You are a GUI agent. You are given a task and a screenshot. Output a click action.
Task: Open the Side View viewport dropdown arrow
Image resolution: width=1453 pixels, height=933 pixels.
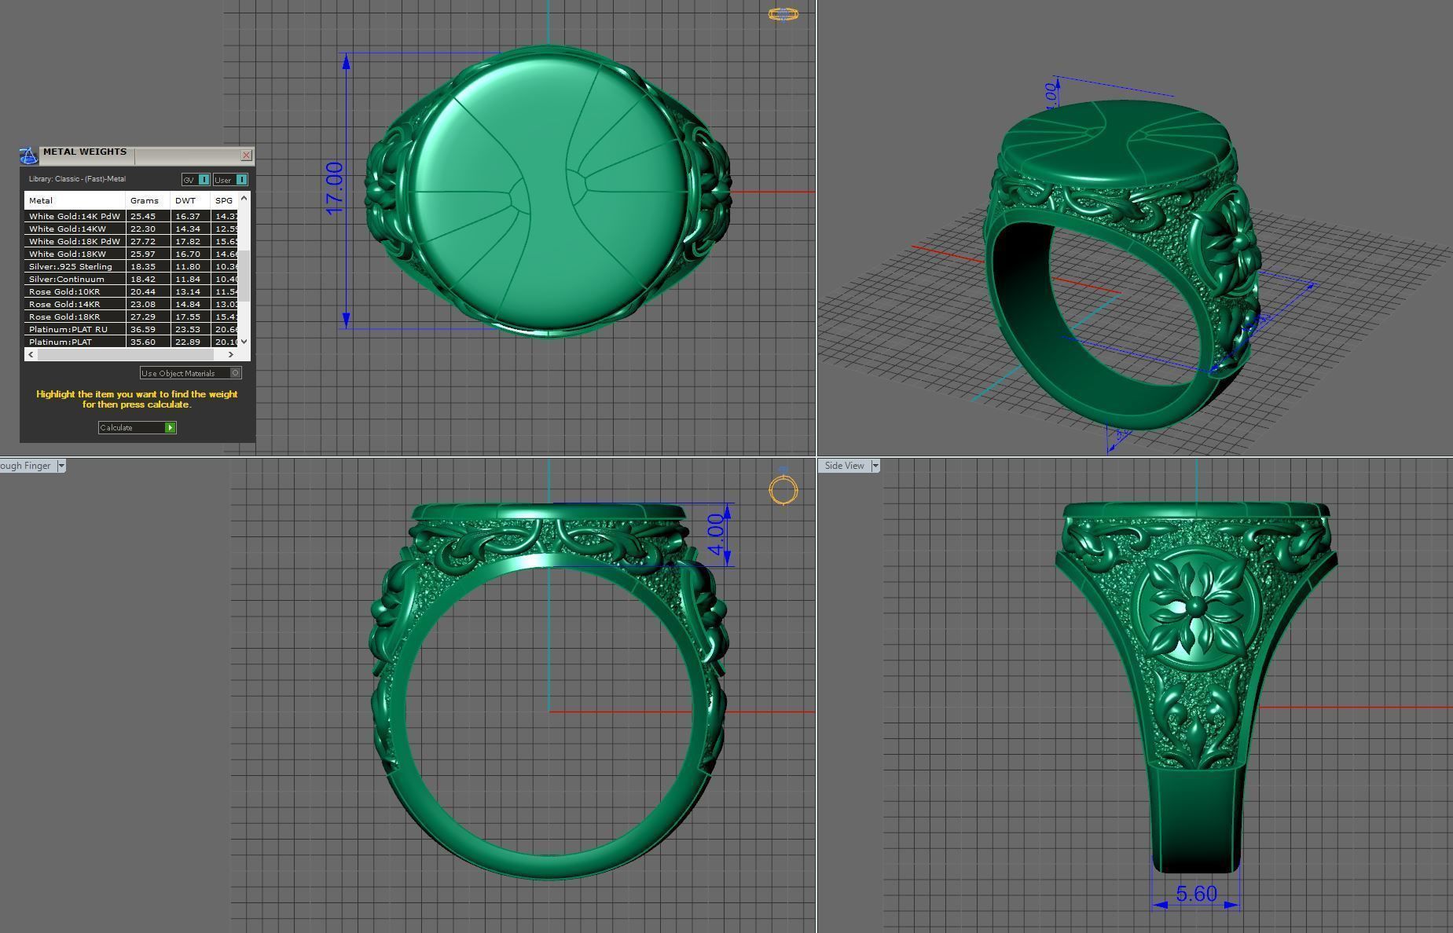pyautogui.click(x=875, y=466)
